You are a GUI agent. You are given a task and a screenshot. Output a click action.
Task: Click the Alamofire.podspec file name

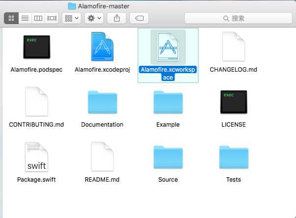36,70
